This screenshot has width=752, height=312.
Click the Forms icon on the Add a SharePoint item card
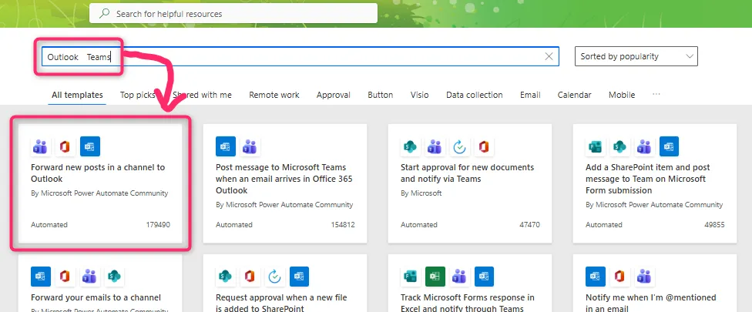coord(596,146)
